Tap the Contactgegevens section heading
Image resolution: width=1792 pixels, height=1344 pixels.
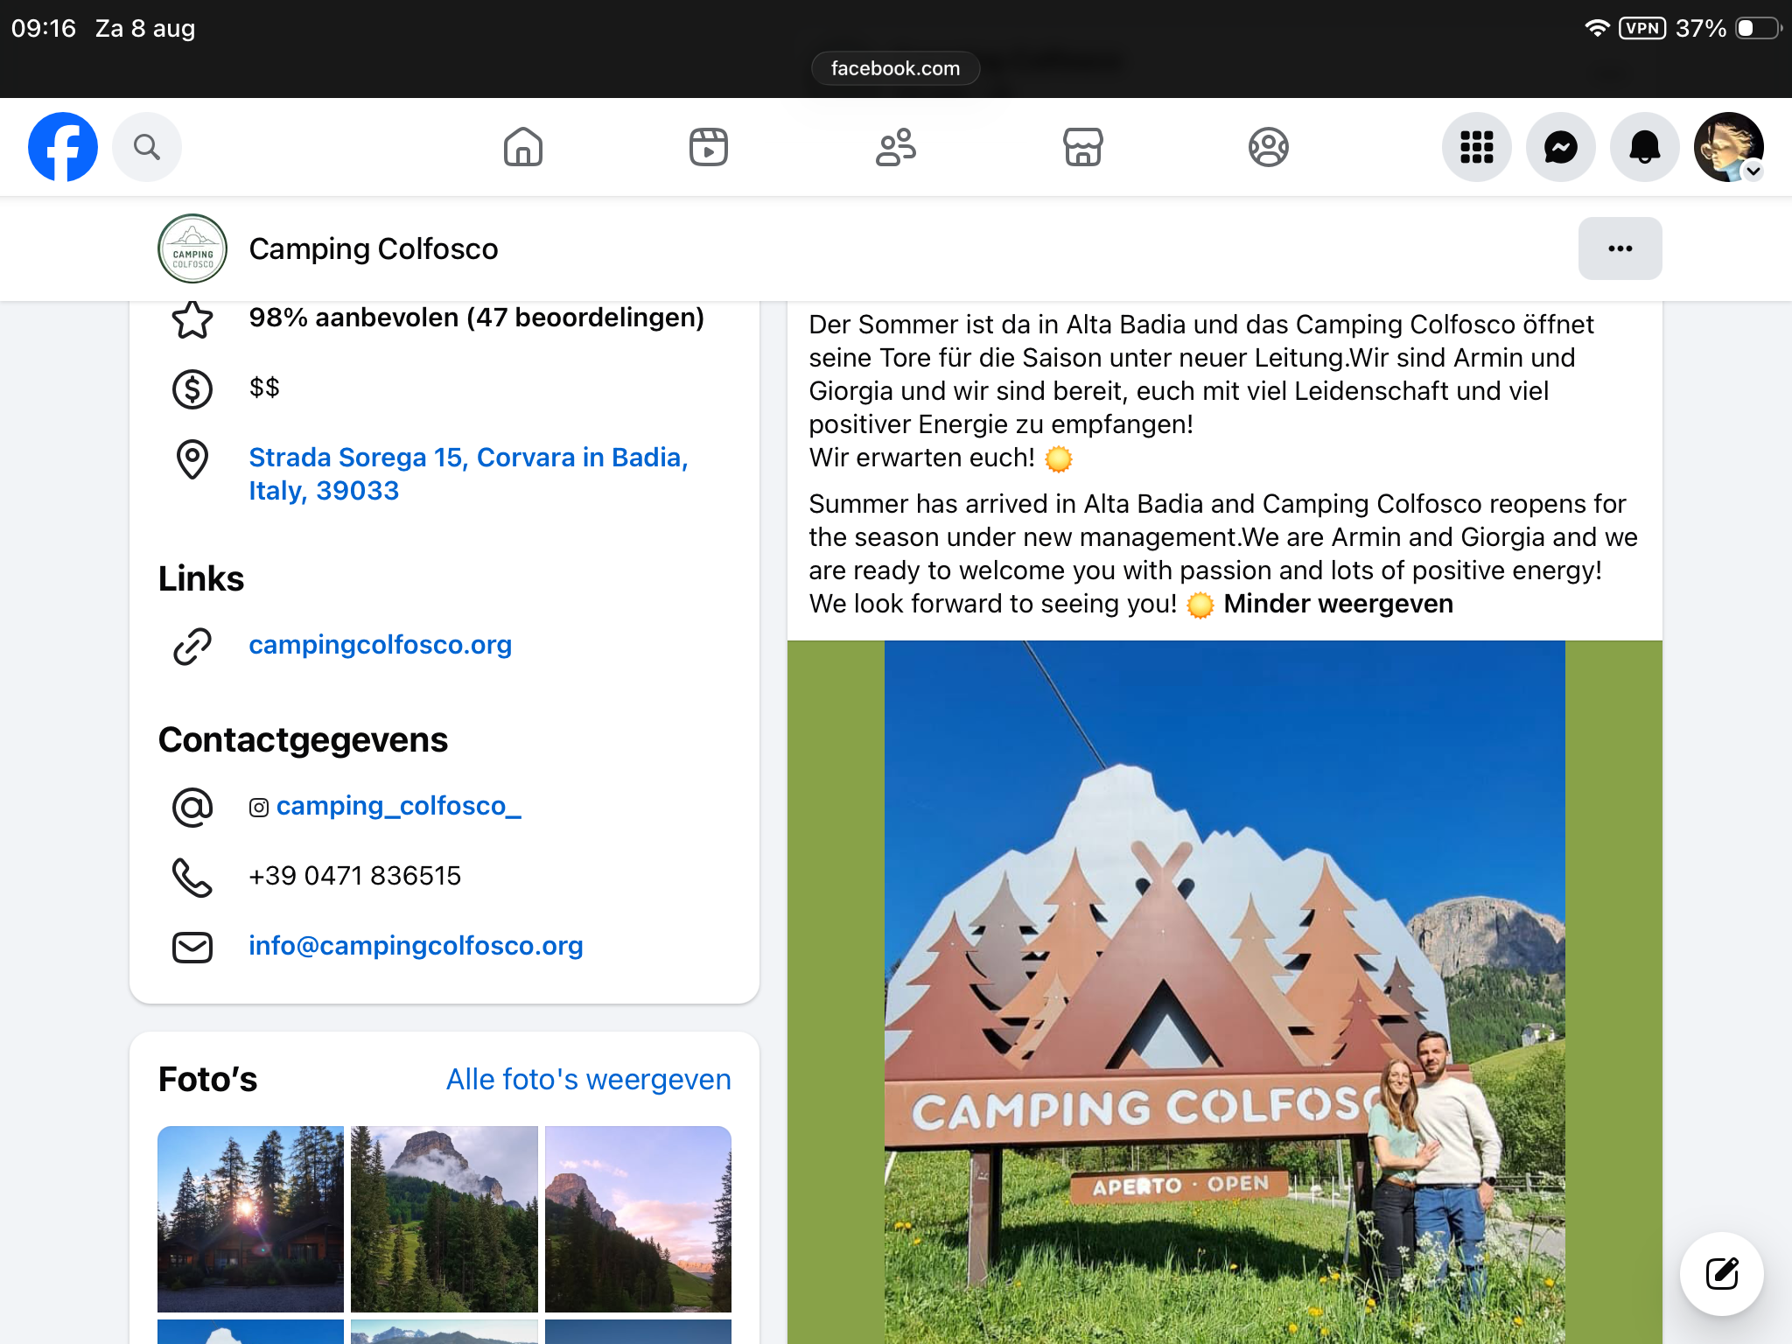click(303, 739)
